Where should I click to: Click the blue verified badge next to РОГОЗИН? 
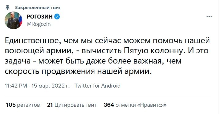(x=57, y=17)
